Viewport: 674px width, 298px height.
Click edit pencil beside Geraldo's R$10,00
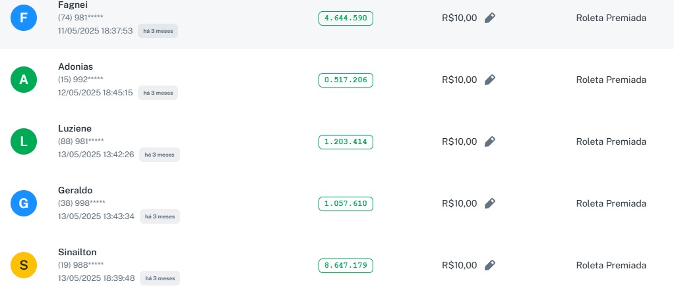click(489, 203)
